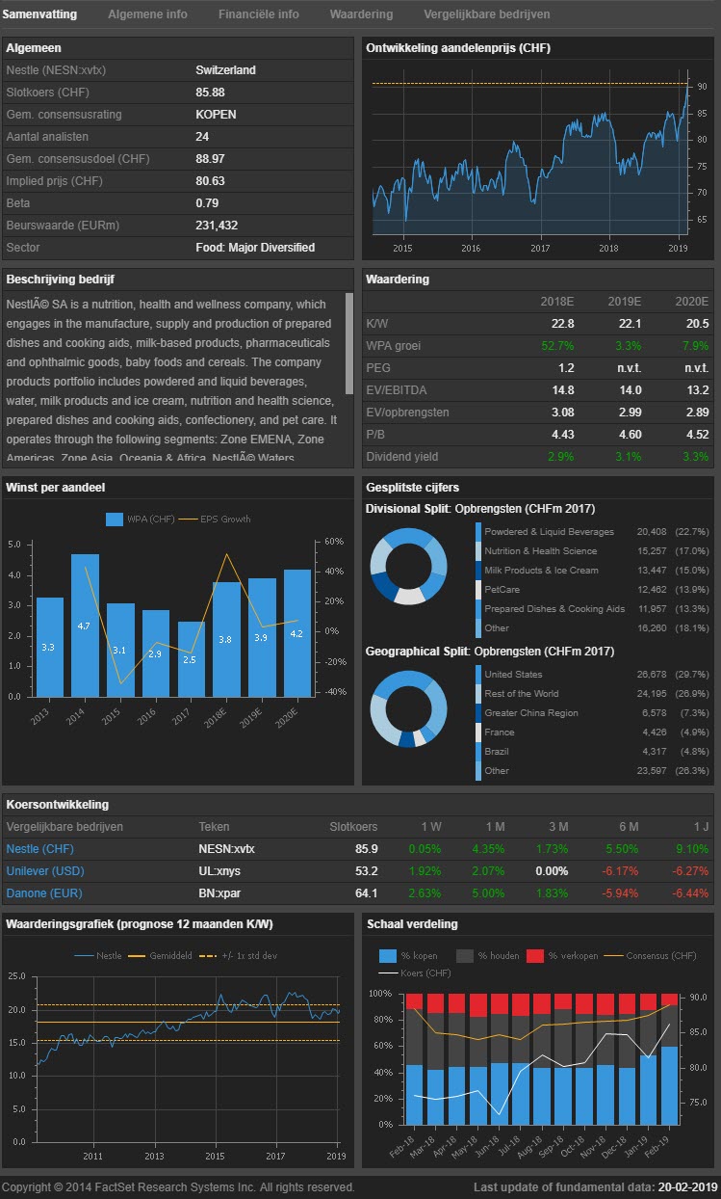Viewport: 721px width, 1199px height.
Task: Click Nestle's 1 J value 9.10%
Action: click(690, 849)
